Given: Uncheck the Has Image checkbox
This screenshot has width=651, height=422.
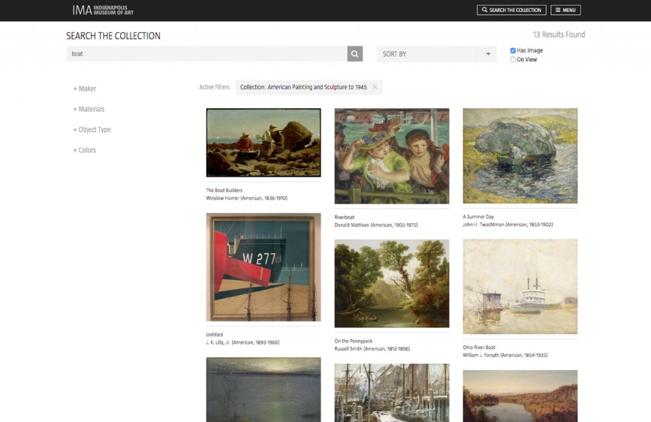Looking at the screenshot, I should [513, 51].
